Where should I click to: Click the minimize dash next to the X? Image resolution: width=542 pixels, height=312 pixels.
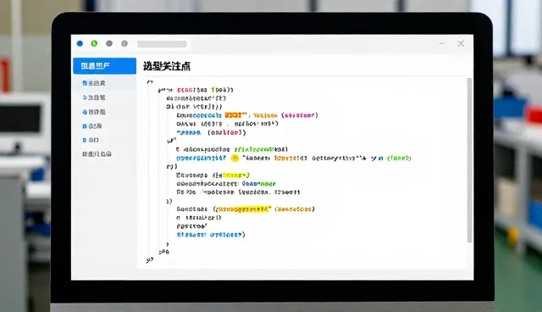click(x=442, y=43)
